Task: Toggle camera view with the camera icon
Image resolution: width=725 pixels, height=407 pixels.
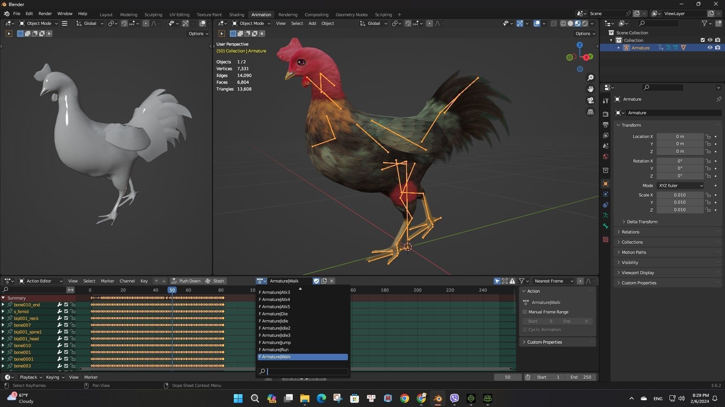Action: 591,100
